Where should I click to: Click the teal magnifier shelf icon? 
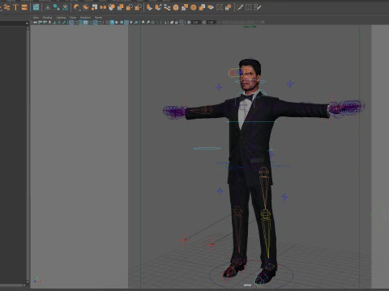(x=57, y=7)
